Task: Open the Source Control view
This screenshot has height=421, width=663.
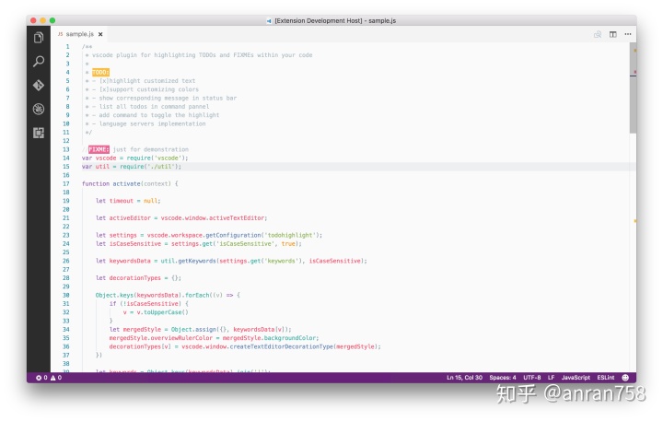Action: point(39,85)
